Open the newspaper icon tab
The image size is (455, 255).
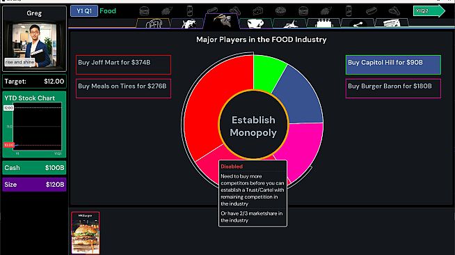coord(392,24)
